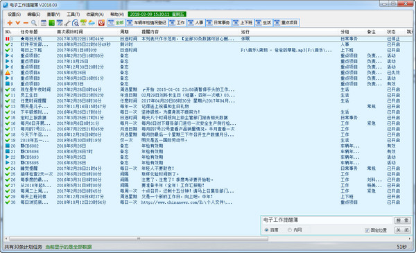
Task: Click the grey calendar toolbar icon
Action: click(x=44, y=23)
